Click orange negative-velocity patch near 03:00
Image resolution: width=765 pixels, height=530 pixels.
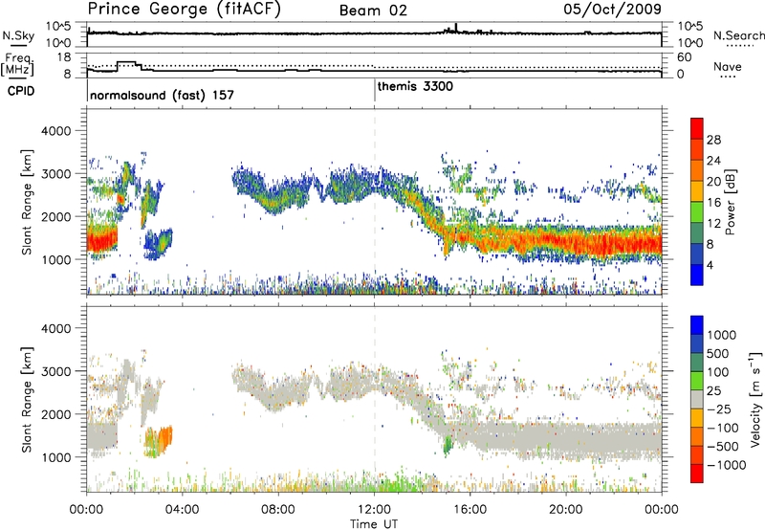pyautogui.click(x=165, y=437)
